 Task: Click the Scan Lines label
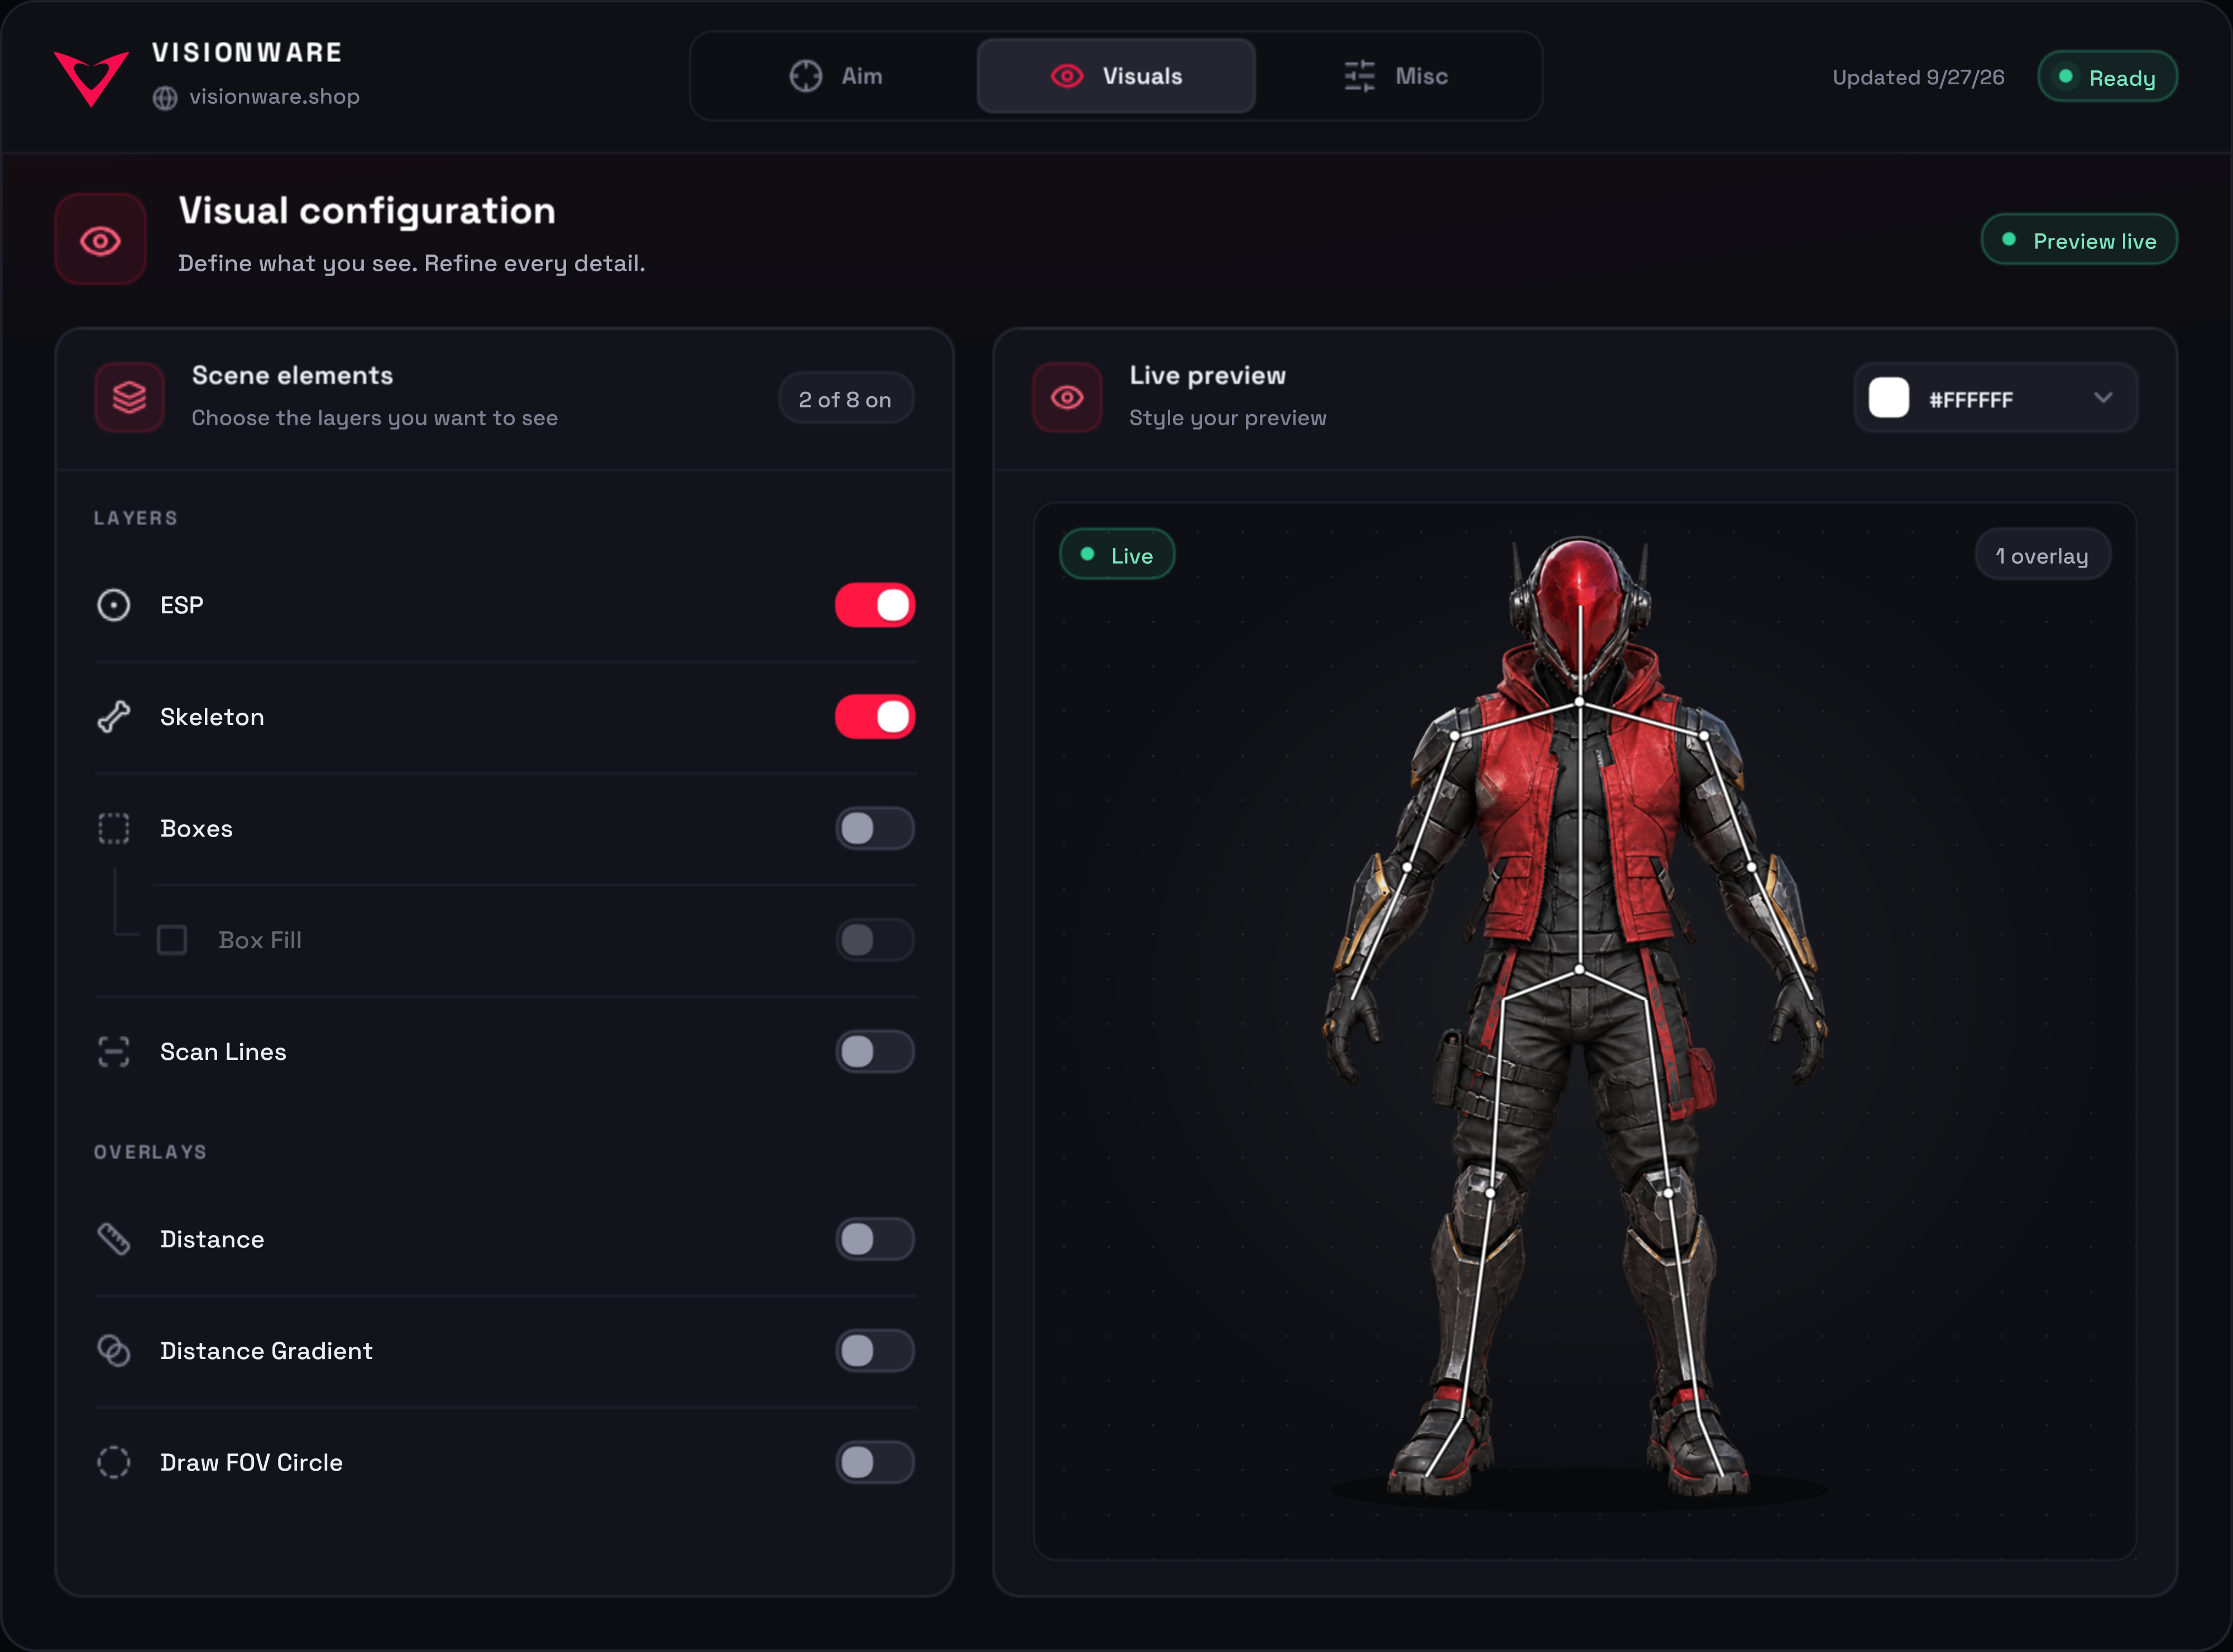pos(223,1052)
